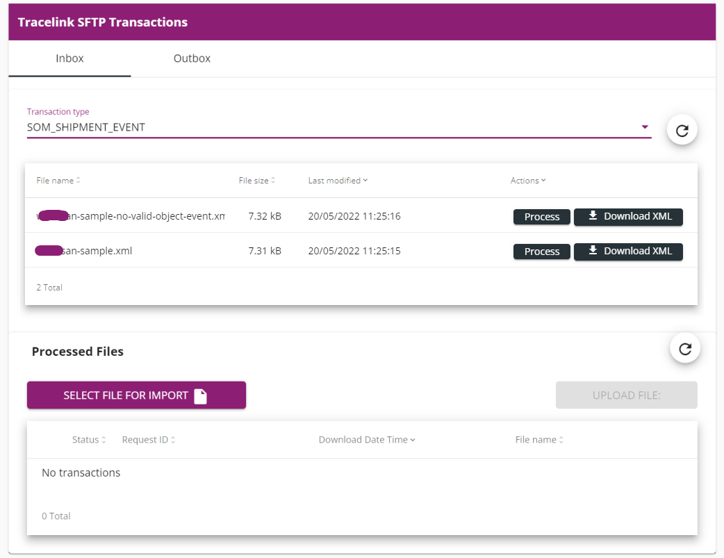
Task: Refresh the Processed Files list
Action: pos(685,348)
